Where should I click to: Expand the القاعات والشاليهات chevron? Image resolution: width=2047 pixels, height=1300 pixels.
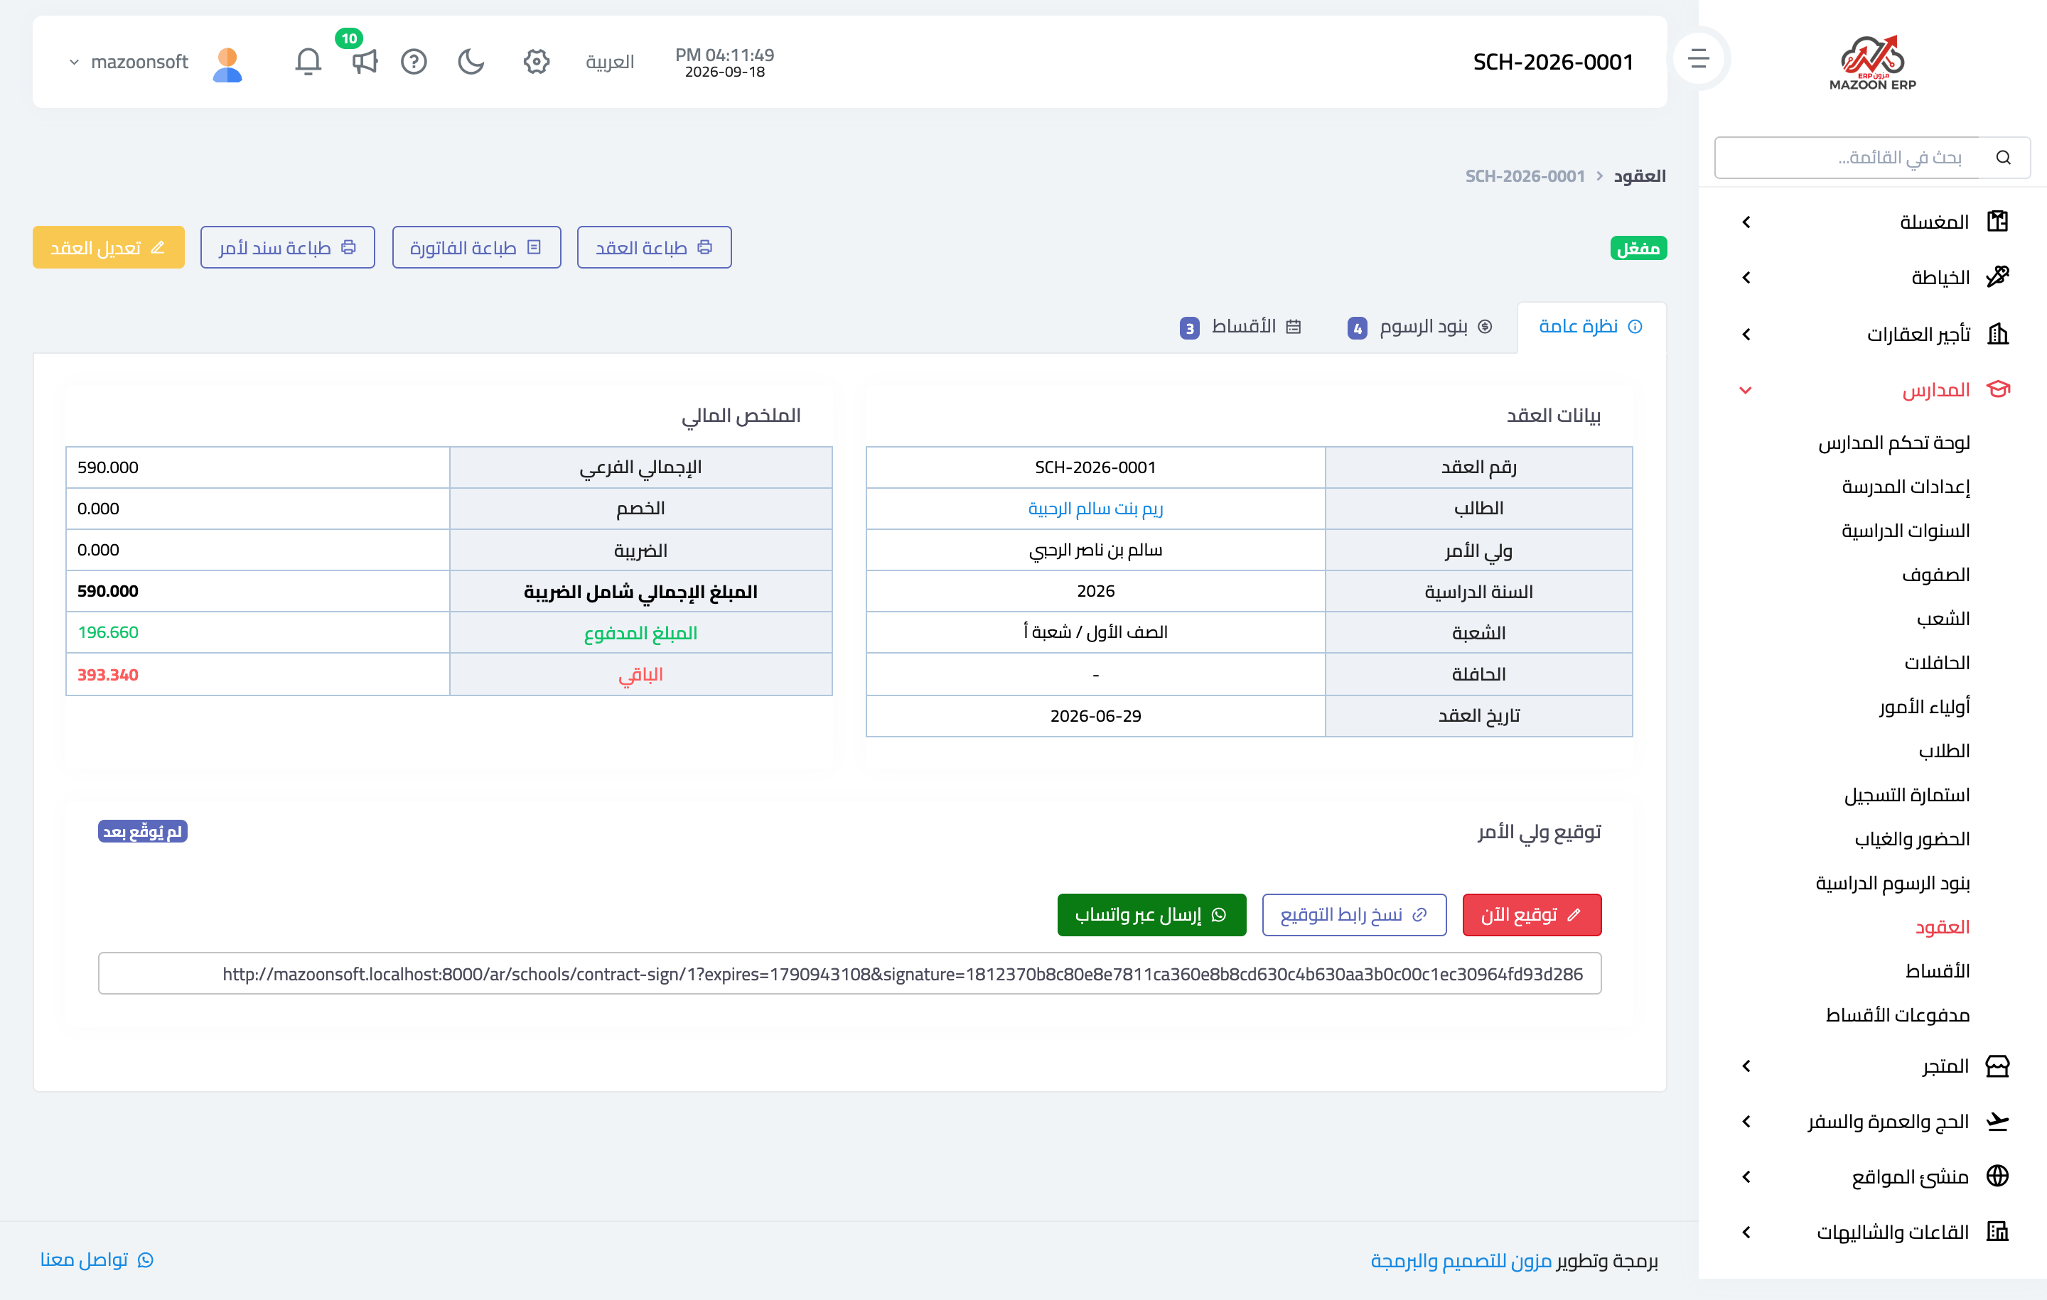click(1746, 1231)
